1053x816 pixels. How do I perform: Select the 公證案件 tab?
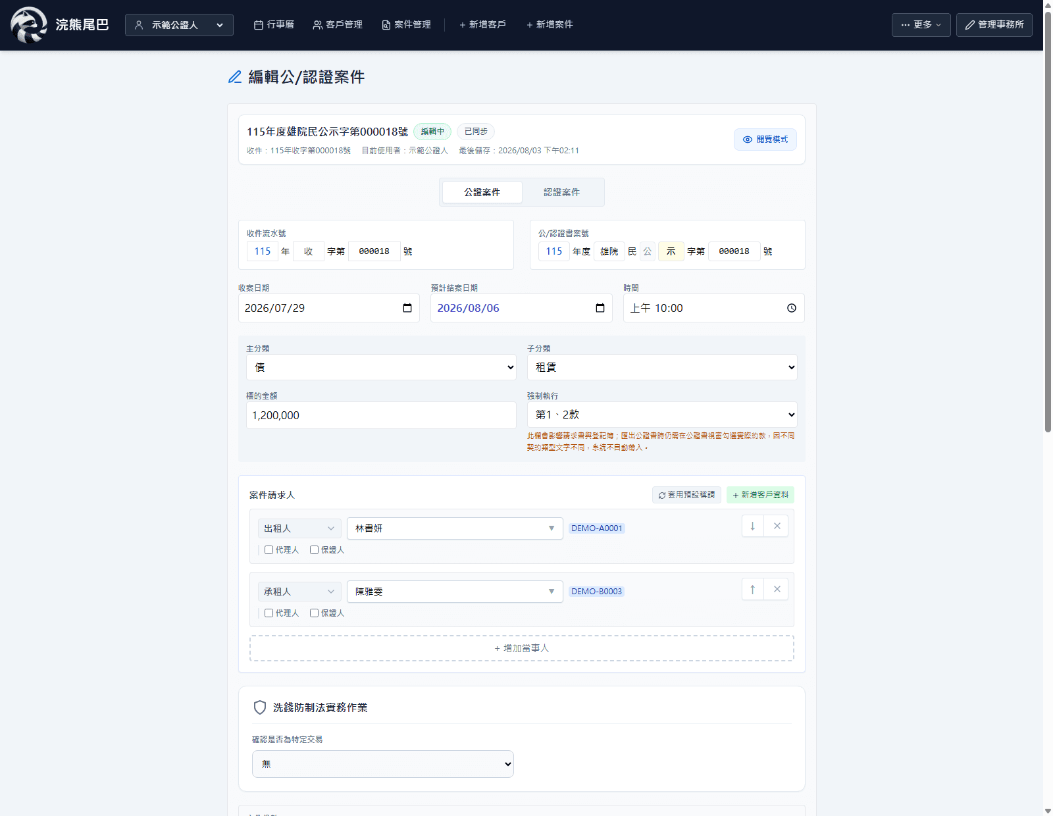482,192
